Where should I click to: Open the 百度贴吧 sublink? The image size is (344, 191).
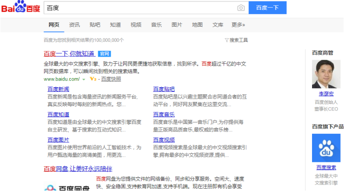[x=164, y=89]
